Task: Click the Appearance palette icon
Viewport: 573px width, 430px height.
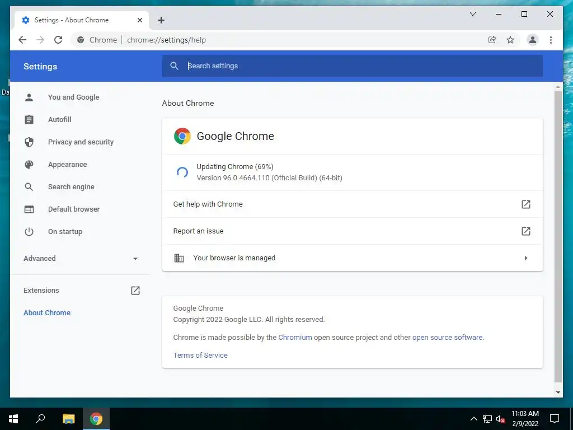Action: click(29, 165)
